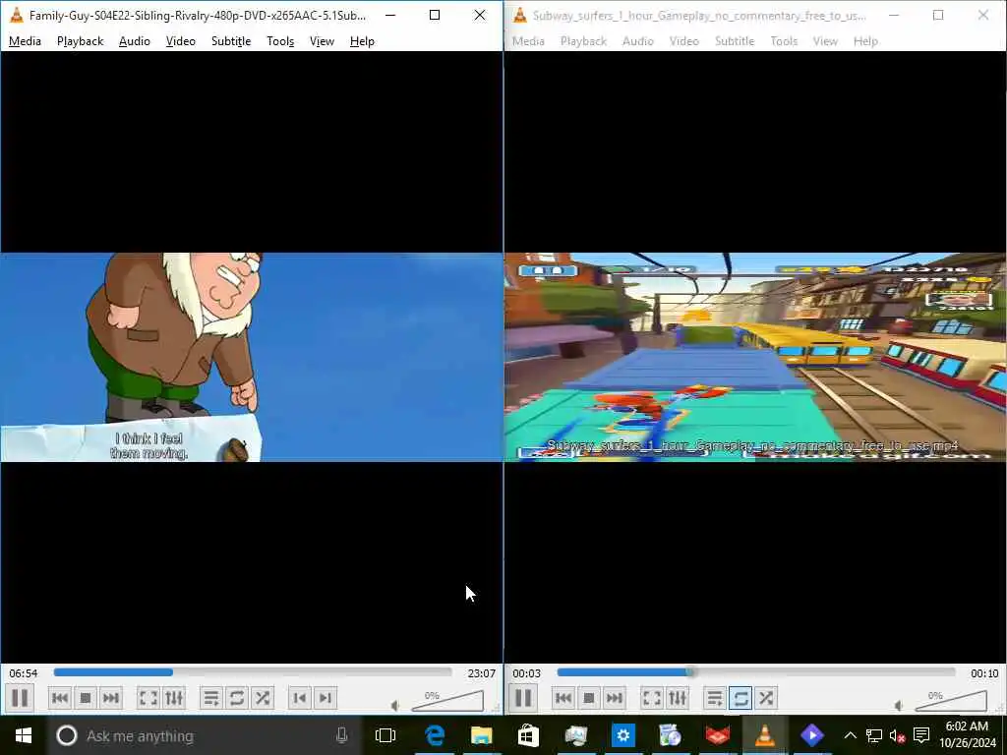Toggle playlist view in Subway Surfers window
This screenshot has width=1007, height=755.
point(715,698)
